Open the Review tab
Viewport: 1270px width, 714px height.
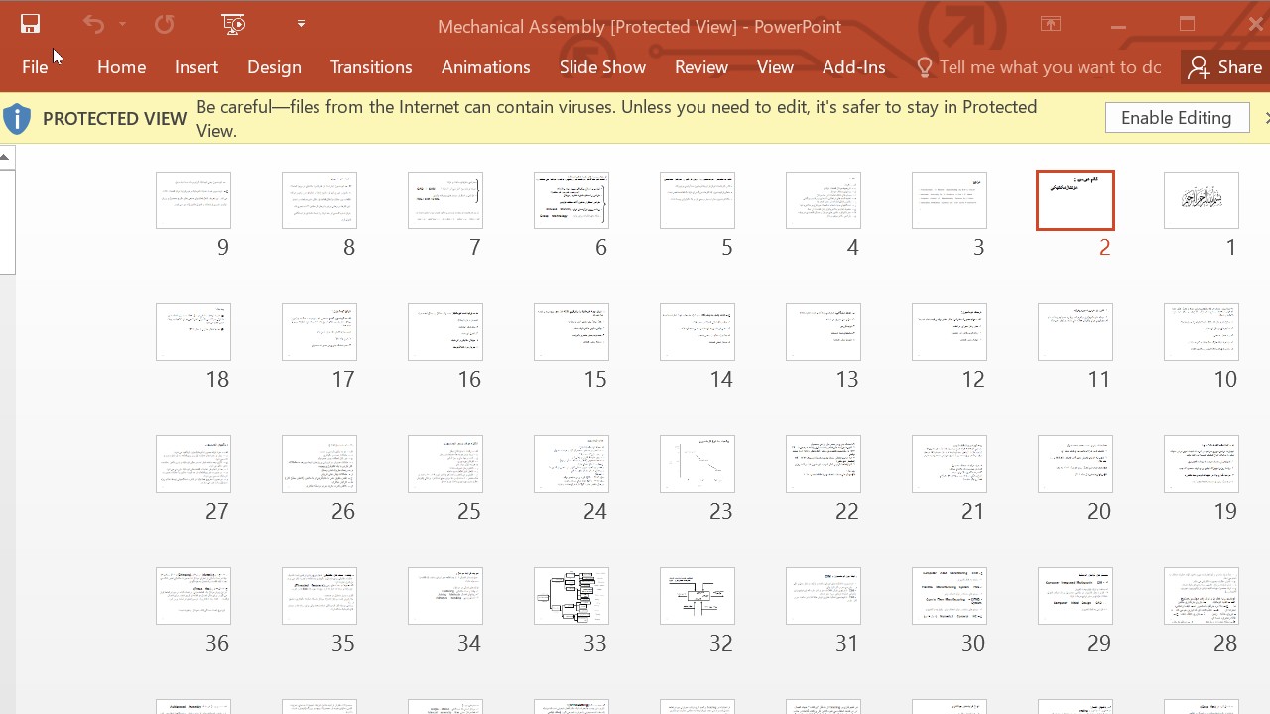tap(701, 67)
